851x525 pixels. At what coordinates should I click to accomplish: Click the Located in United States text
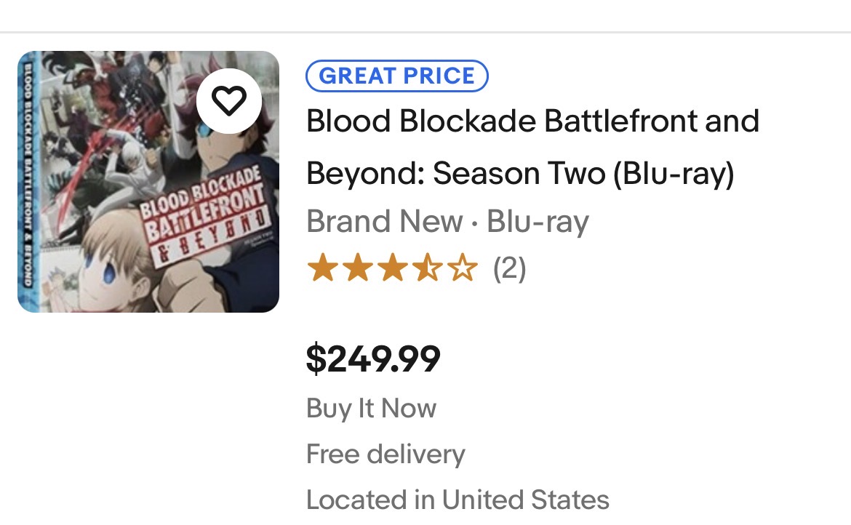click(458, 500)
